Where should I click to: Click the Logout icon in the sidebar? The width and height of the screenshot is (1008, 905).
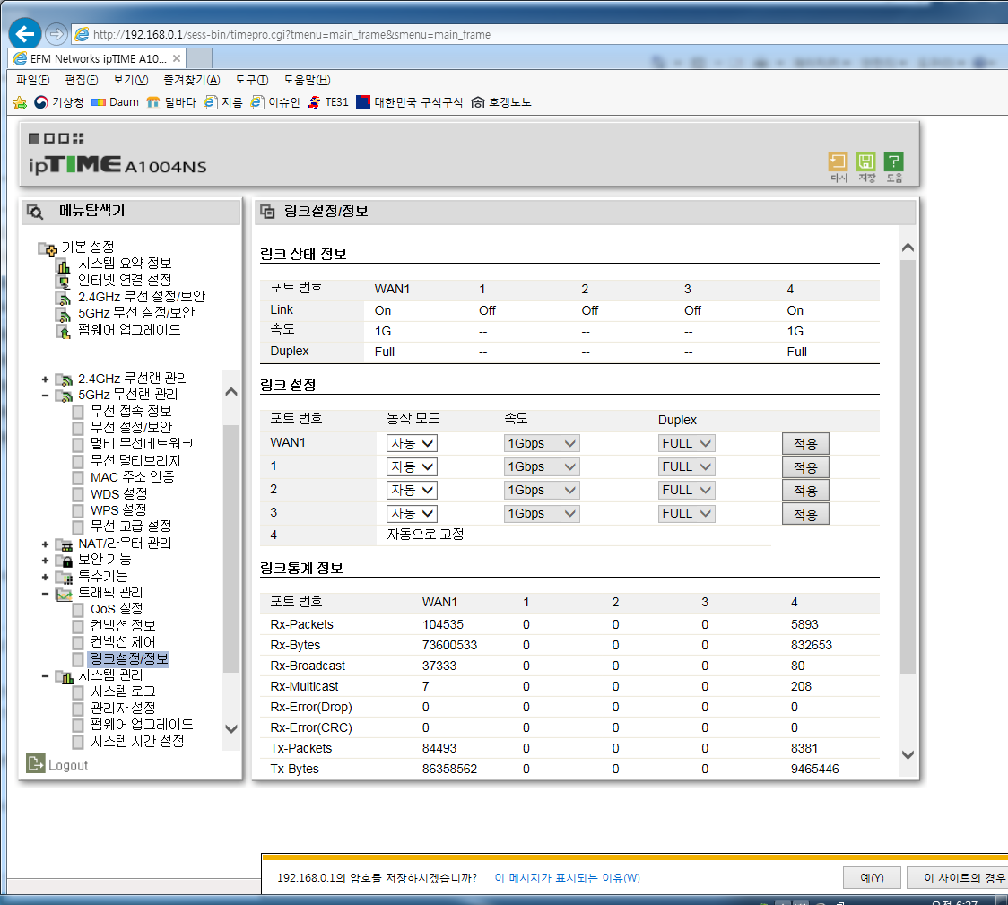pyautogui.click(x=35, y=763)
